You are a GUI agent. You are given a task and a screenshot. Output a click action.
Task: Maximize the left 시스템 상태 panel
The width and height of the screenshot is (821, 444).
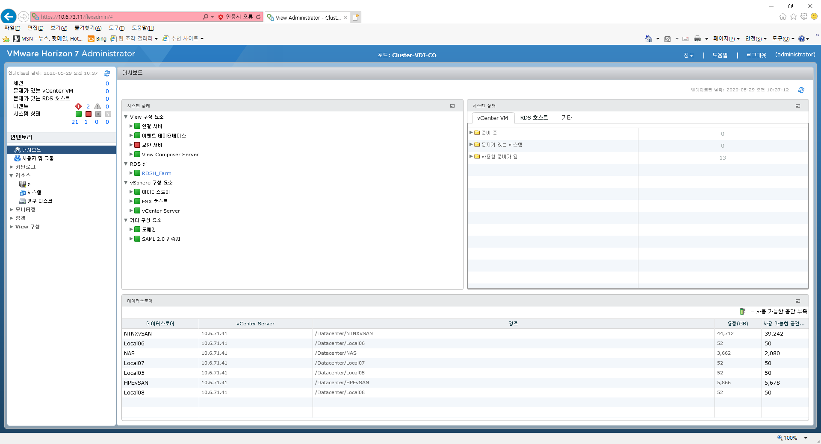[452, 106]
